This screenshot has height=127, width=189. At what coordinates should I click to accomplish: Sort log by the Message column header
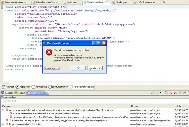pyautogui.click(x=65, y=106)
